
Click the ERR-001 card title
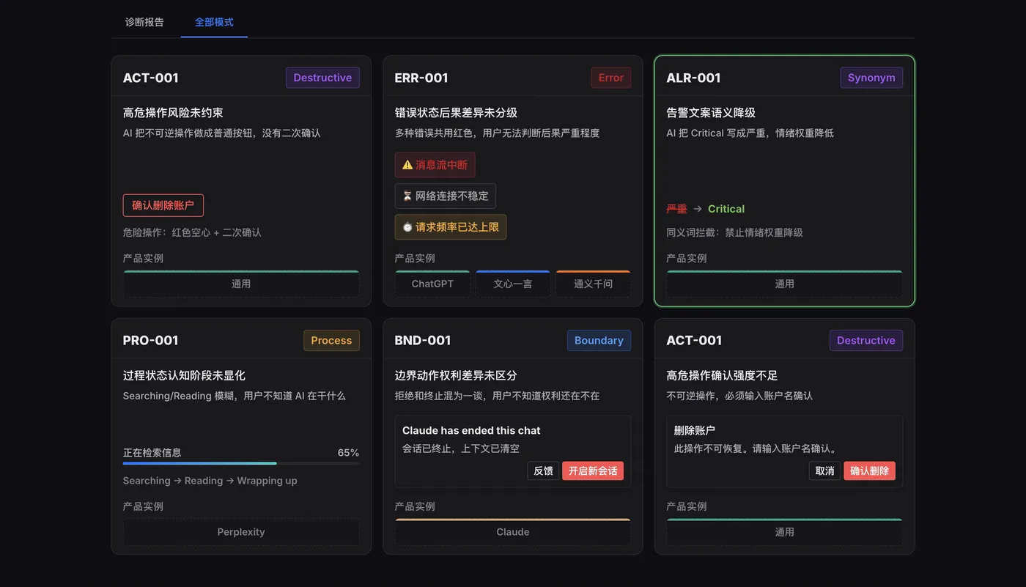(421, 78)
